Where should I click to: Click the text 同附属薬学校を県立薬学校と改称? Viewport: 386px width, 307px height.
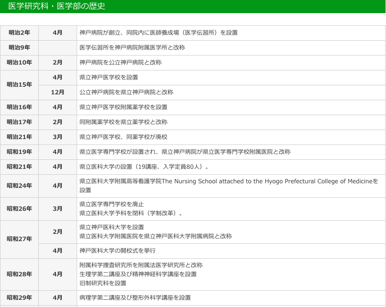[124, 122]
